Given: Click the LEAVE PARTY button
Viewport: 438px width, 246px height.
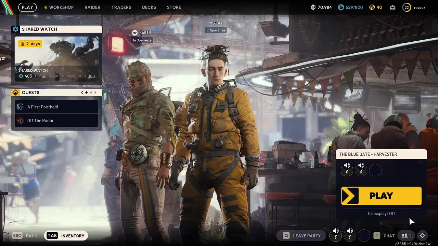Looking at the screenshot, I should click(x=301, y=236).
